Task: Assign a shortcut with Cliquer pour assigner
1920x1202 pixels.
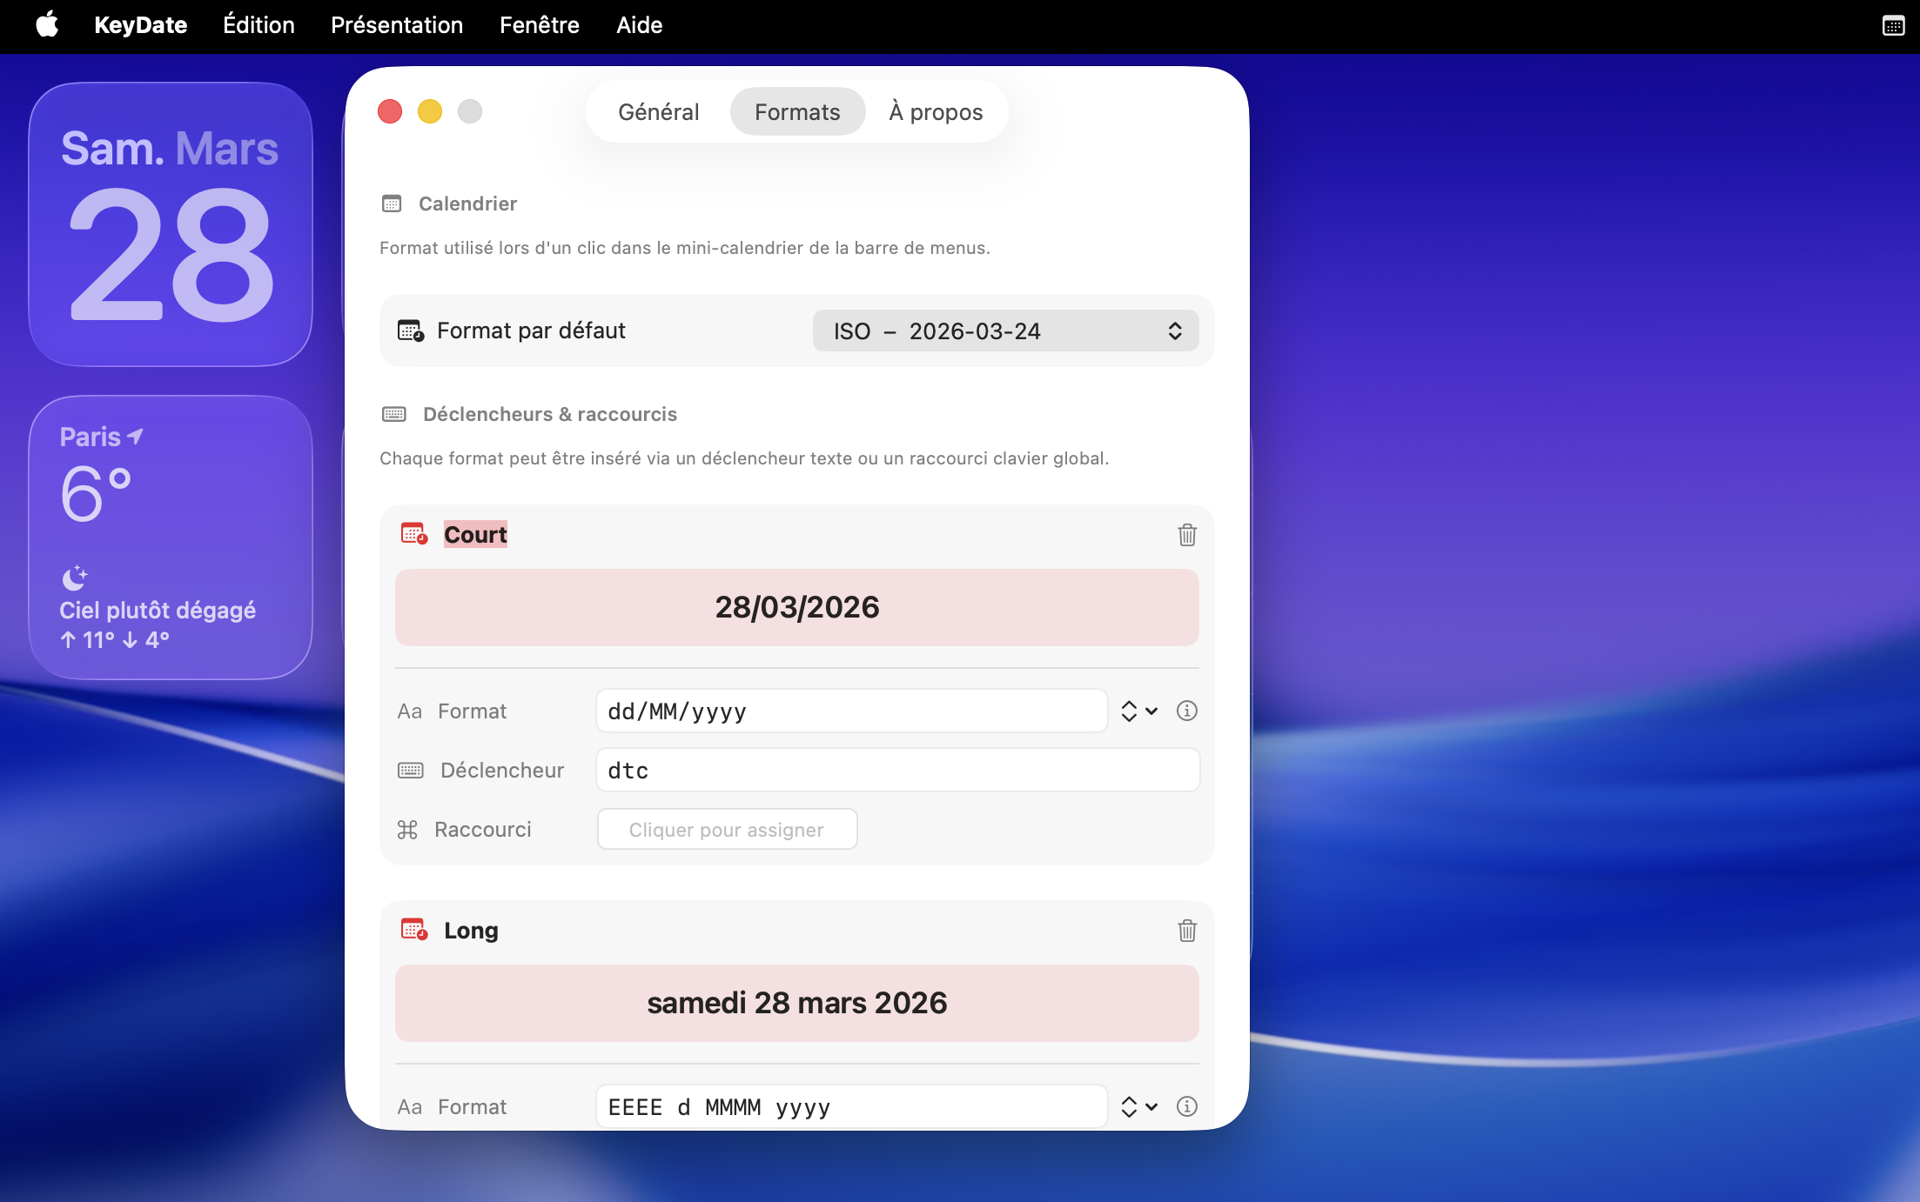Action: (727, 829)
